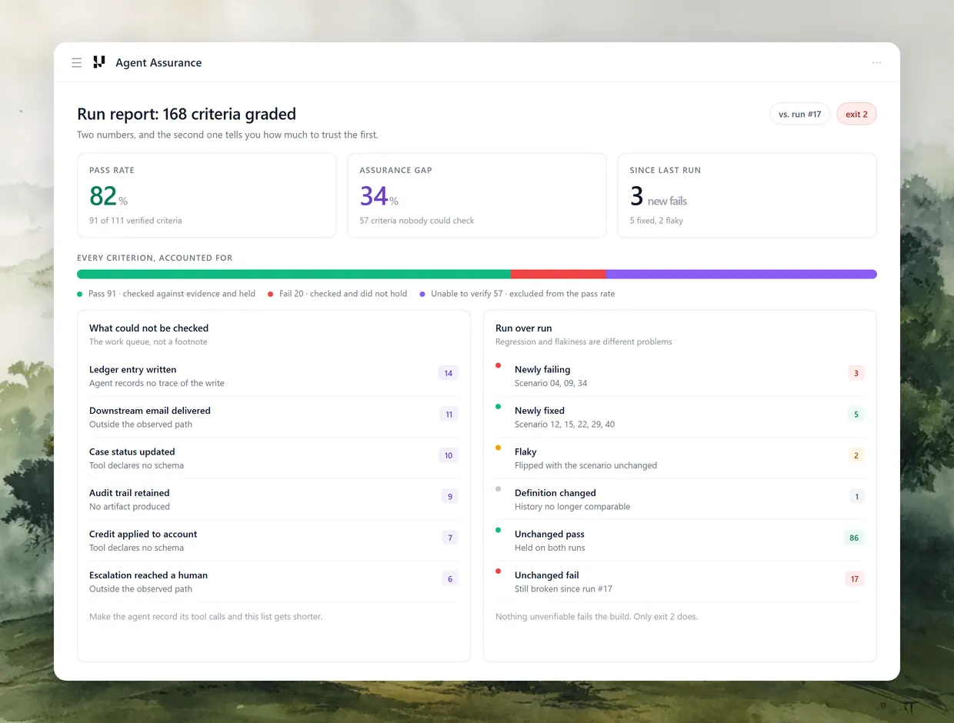Click the gray dot beside Definition changed
Screen dimensions: 954x723
tap(499, 489)
